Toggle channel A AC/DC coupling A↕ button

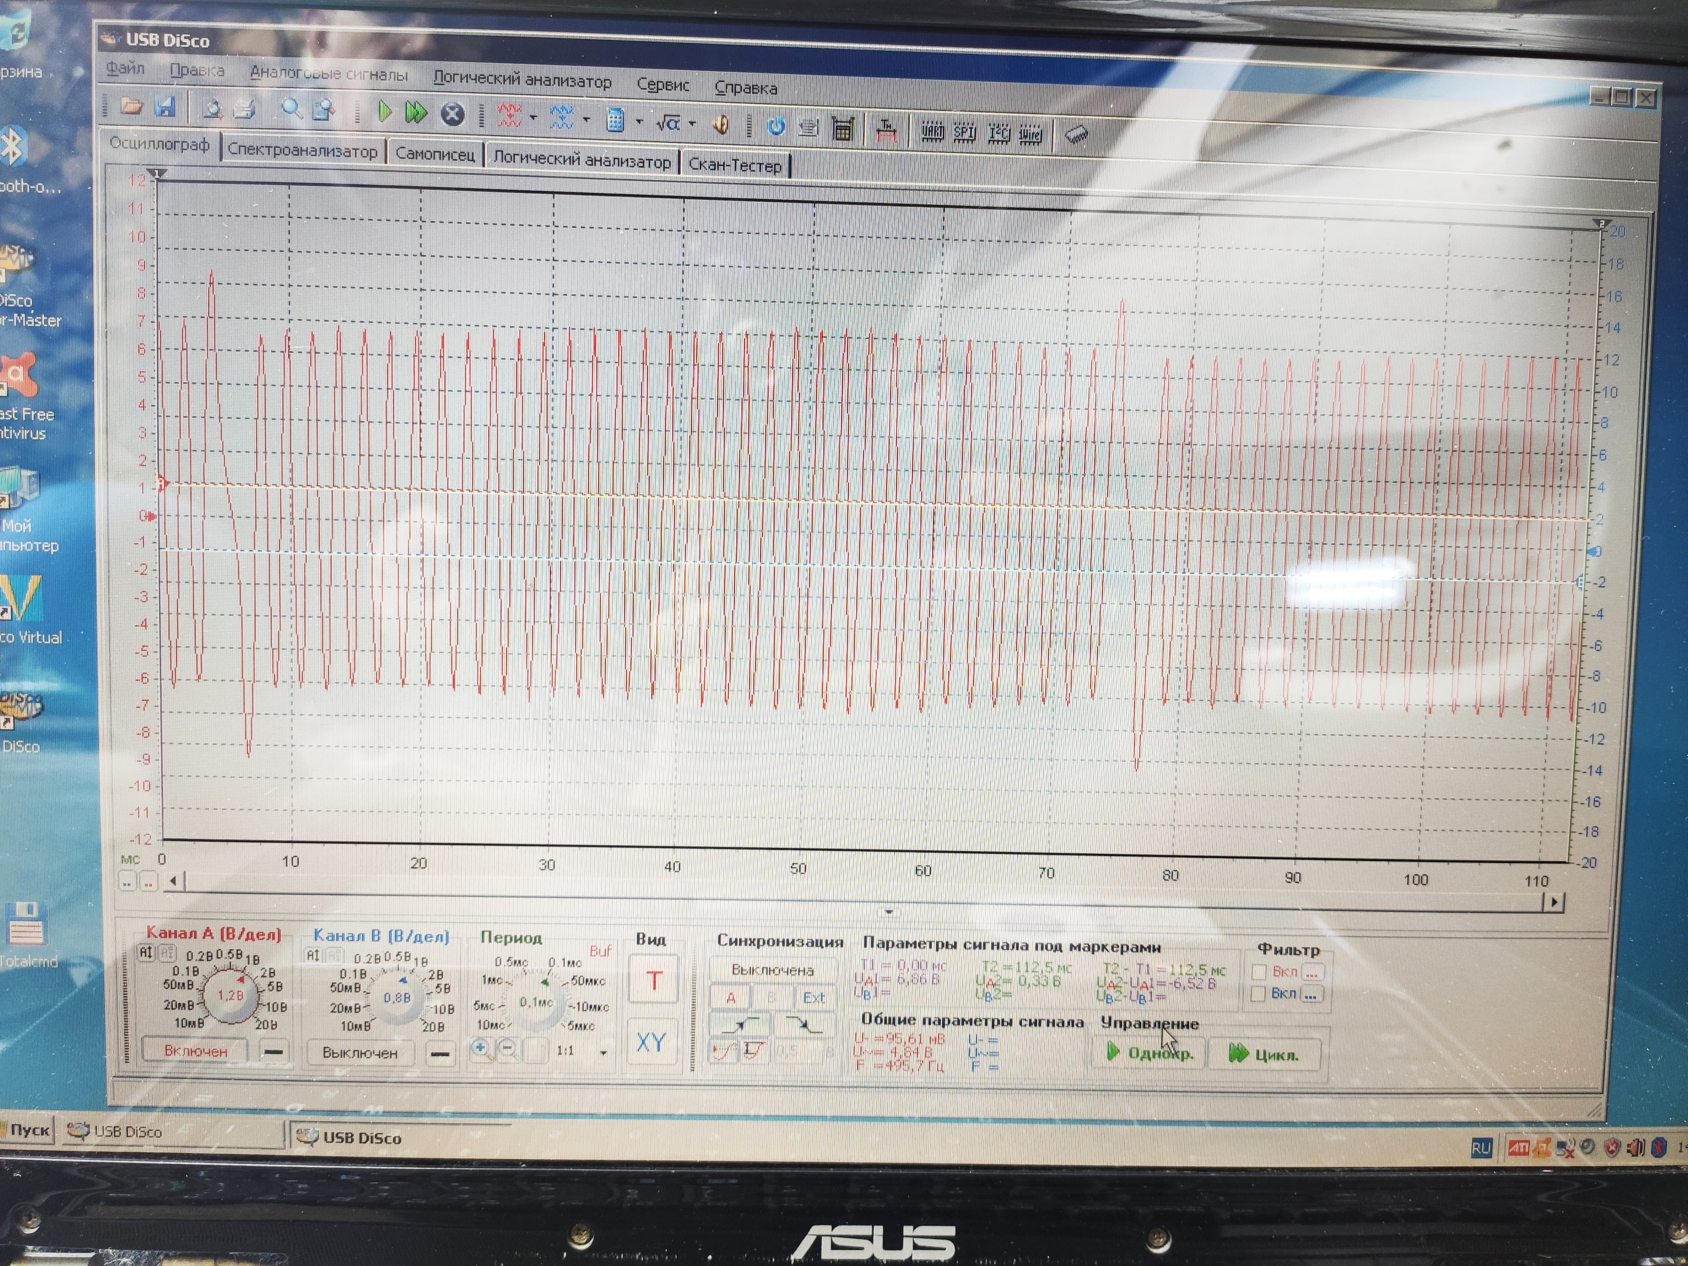pos(146,952)
